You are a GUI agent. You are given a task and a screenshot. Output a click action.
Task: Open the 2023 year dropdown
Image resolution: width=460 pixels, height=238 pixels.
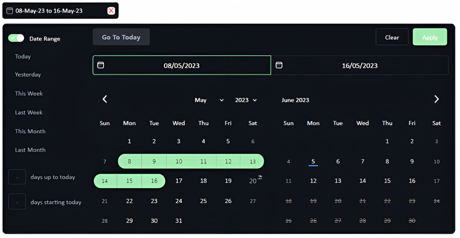[246, 100]
